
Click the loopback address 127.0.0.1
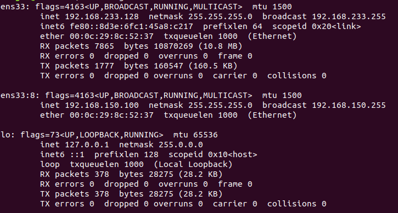coord(87,145)
